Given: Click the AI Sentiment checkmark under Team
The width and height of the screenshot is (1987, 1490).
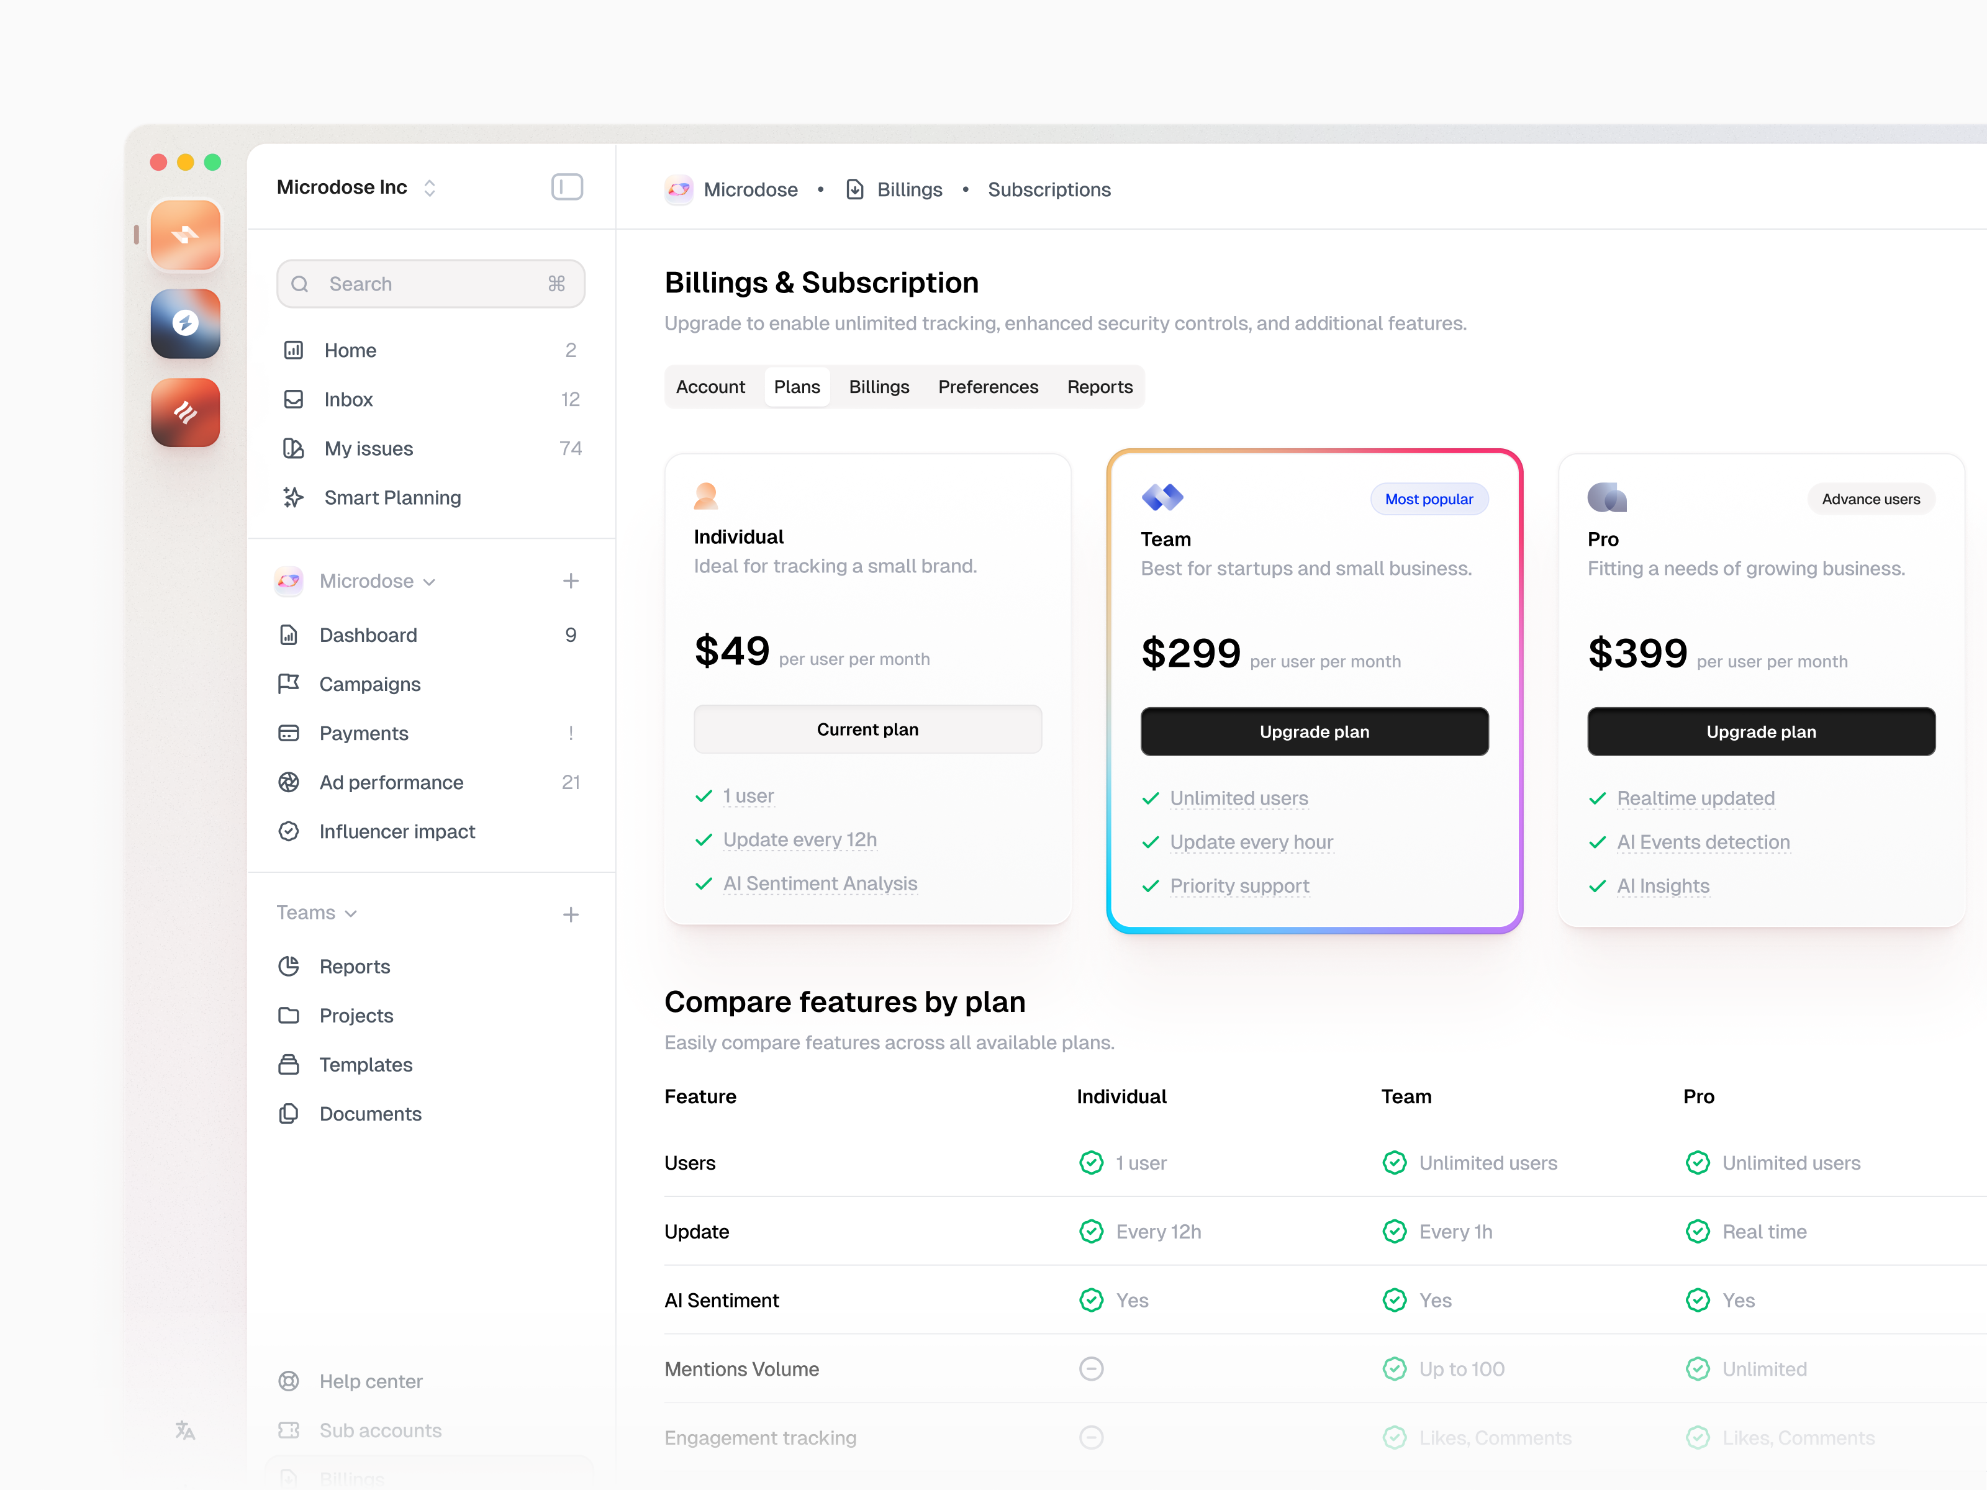Looking at the screenshot, I should 1395,1299.
